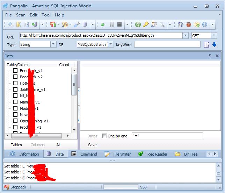The image size is (225, 193).
Task: Click the table list vertical scrollbar thumb
Action: point(74,85)
